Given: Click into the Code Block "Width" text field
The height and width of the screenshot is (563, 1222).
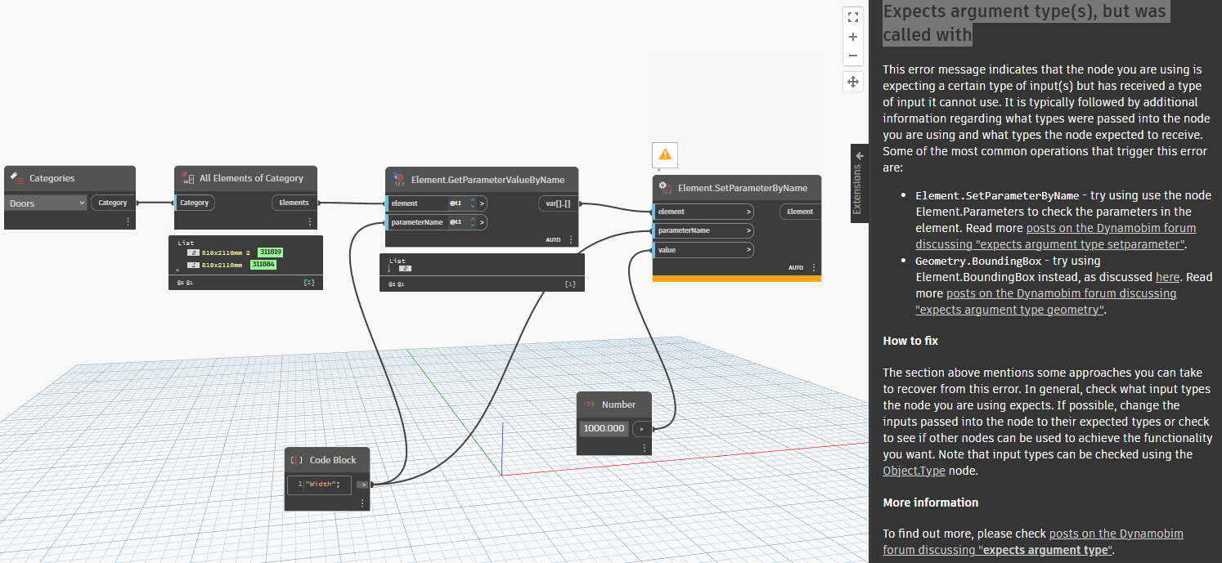Looking at the screenshot, I should pos(319,485).
